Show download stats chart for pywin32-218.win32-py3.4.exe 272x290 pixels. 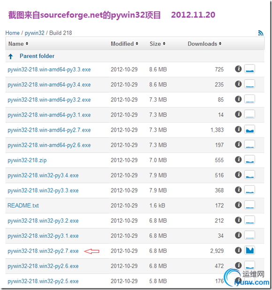tap(249, 175)
